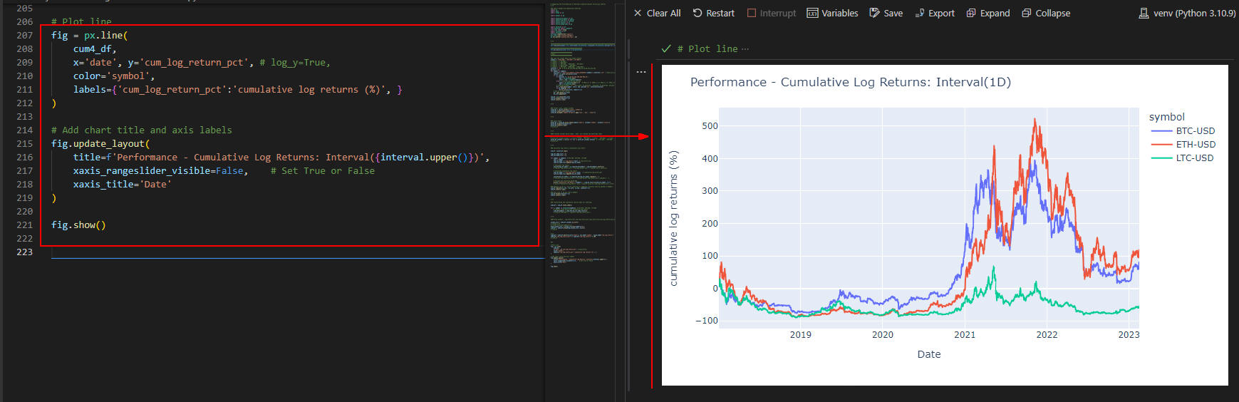Image resolution: width=1239 pixels, height=402 pixels.
Task: Click the Interrupt square icon
Action: click(752, 13)
